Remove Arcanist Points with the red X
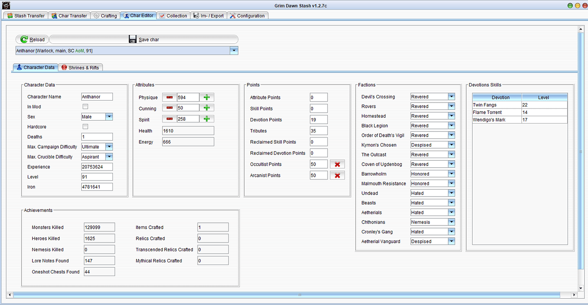Image resolution: width=588 pixels, height=305 pixels. pyautogui.click(x=337, y=175)
